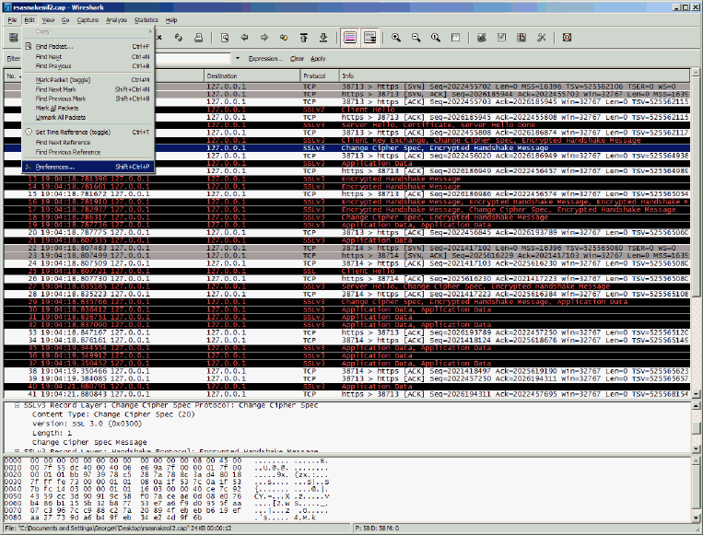Collapse SSLv3 Record Layer Change Cipher Spec tree
This screenshot has width=703, height=535.
click(x=17, y=405)
